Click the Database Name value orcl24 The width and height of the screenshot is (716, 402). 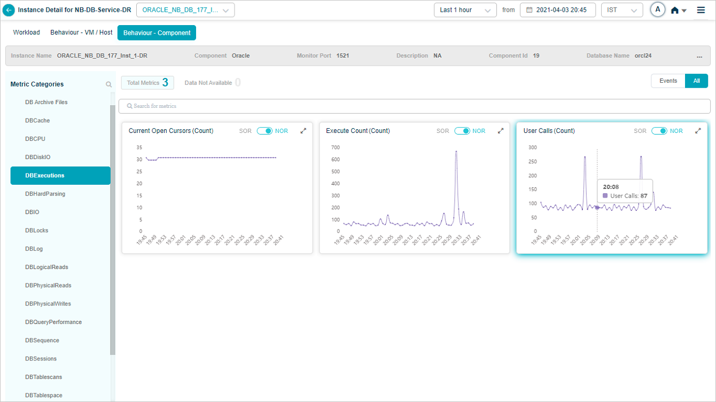pyautogui.click(x=643, y=56)
